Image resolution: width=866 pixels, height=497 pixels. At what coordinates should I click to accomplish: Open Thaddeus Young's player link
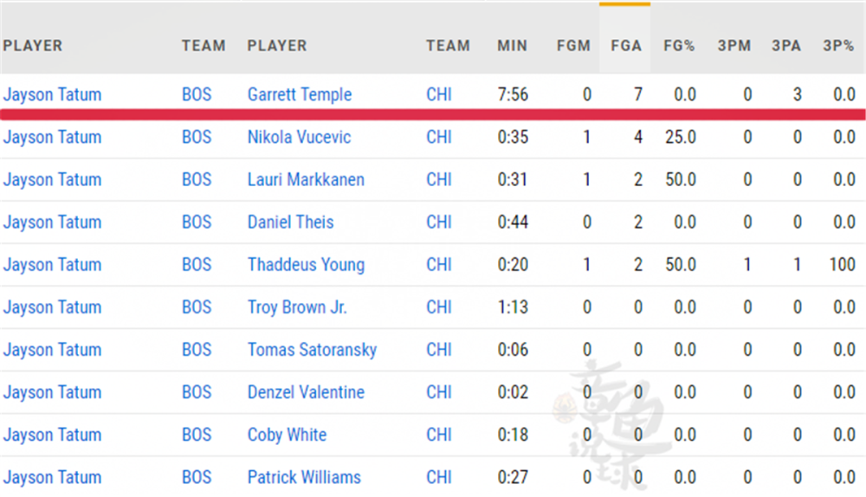coord(306,264)
